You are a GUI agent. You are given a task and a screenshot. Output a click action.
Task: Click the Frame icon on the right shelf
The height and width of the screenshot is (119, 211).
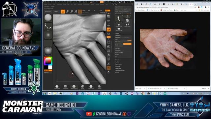pyautogui.click(x=108, y=42)
